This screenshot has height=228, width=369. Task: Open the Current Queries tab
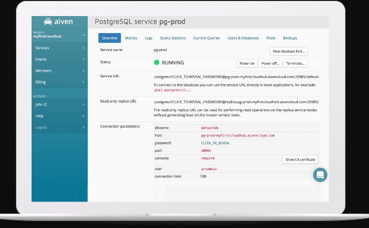(x=207, y=38)
